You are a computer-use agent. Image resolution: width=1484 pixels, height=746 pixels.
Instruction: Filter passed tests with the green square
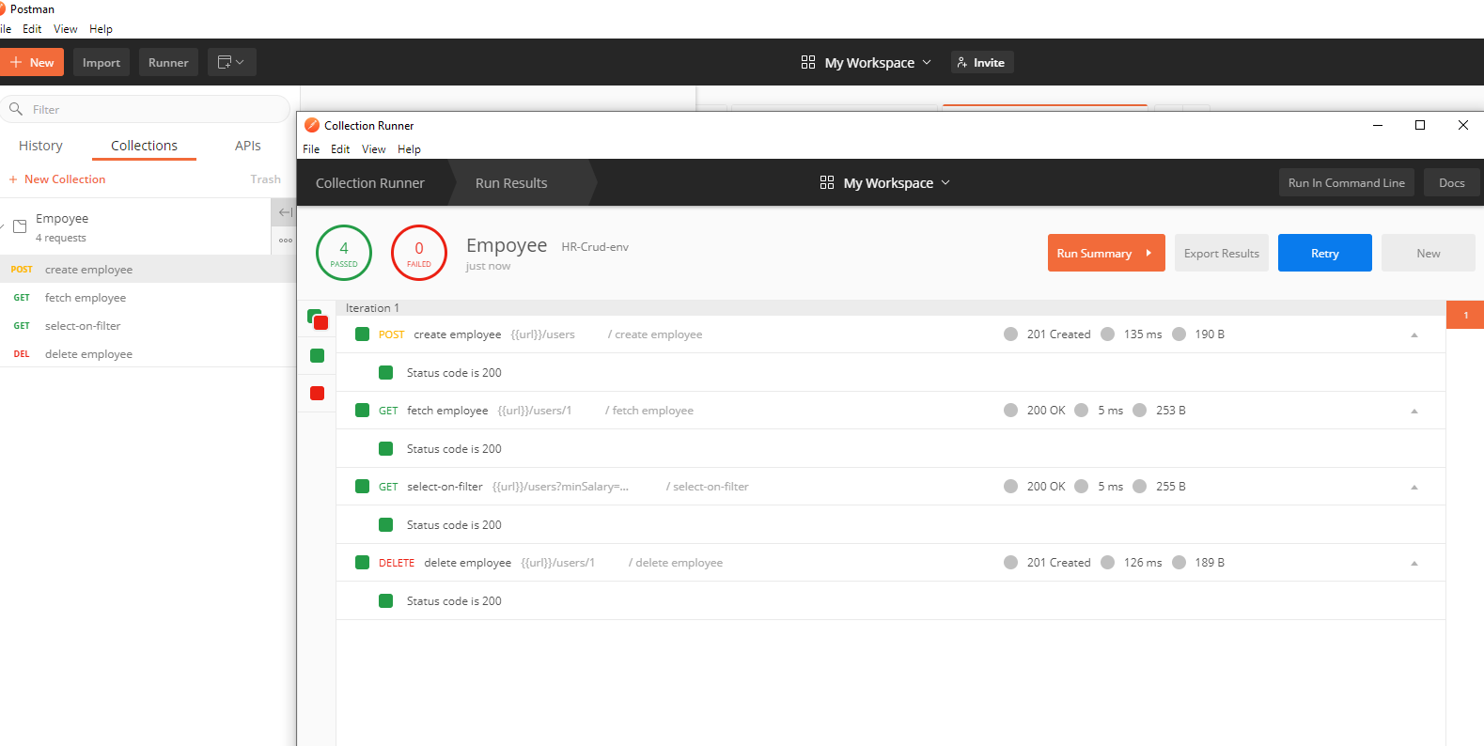coord(317,355)
